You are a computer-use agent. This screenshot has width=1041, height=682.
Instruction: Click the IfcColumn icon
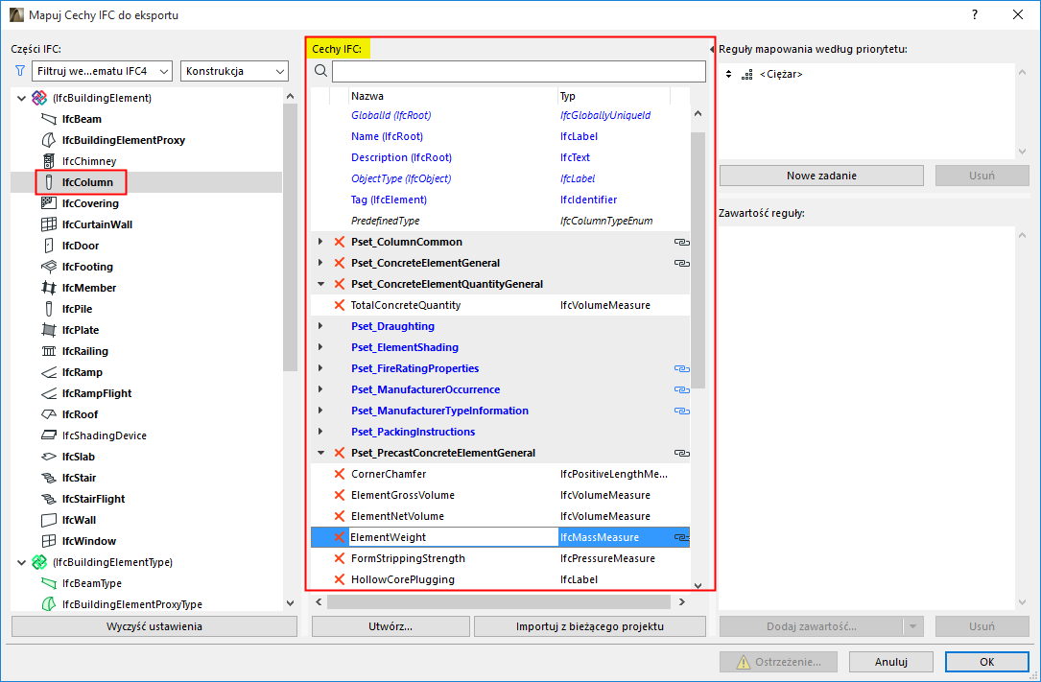tap(49, 182)
